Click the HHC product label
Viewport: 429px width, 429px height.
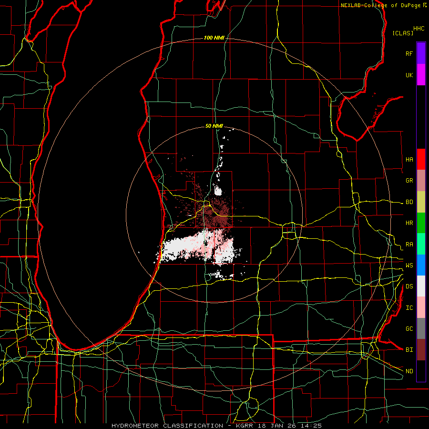point(419,29)
